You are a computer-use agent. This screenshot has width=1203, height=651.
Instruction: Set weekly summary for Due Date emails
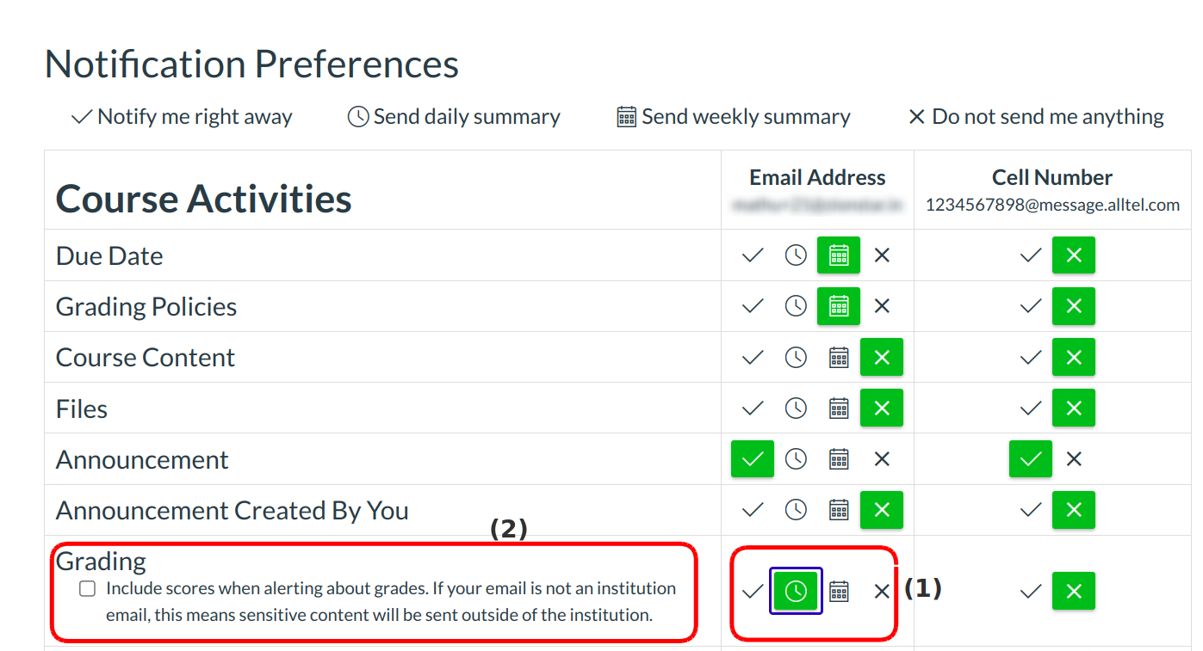pyautogui.click(x=838, y=255)
